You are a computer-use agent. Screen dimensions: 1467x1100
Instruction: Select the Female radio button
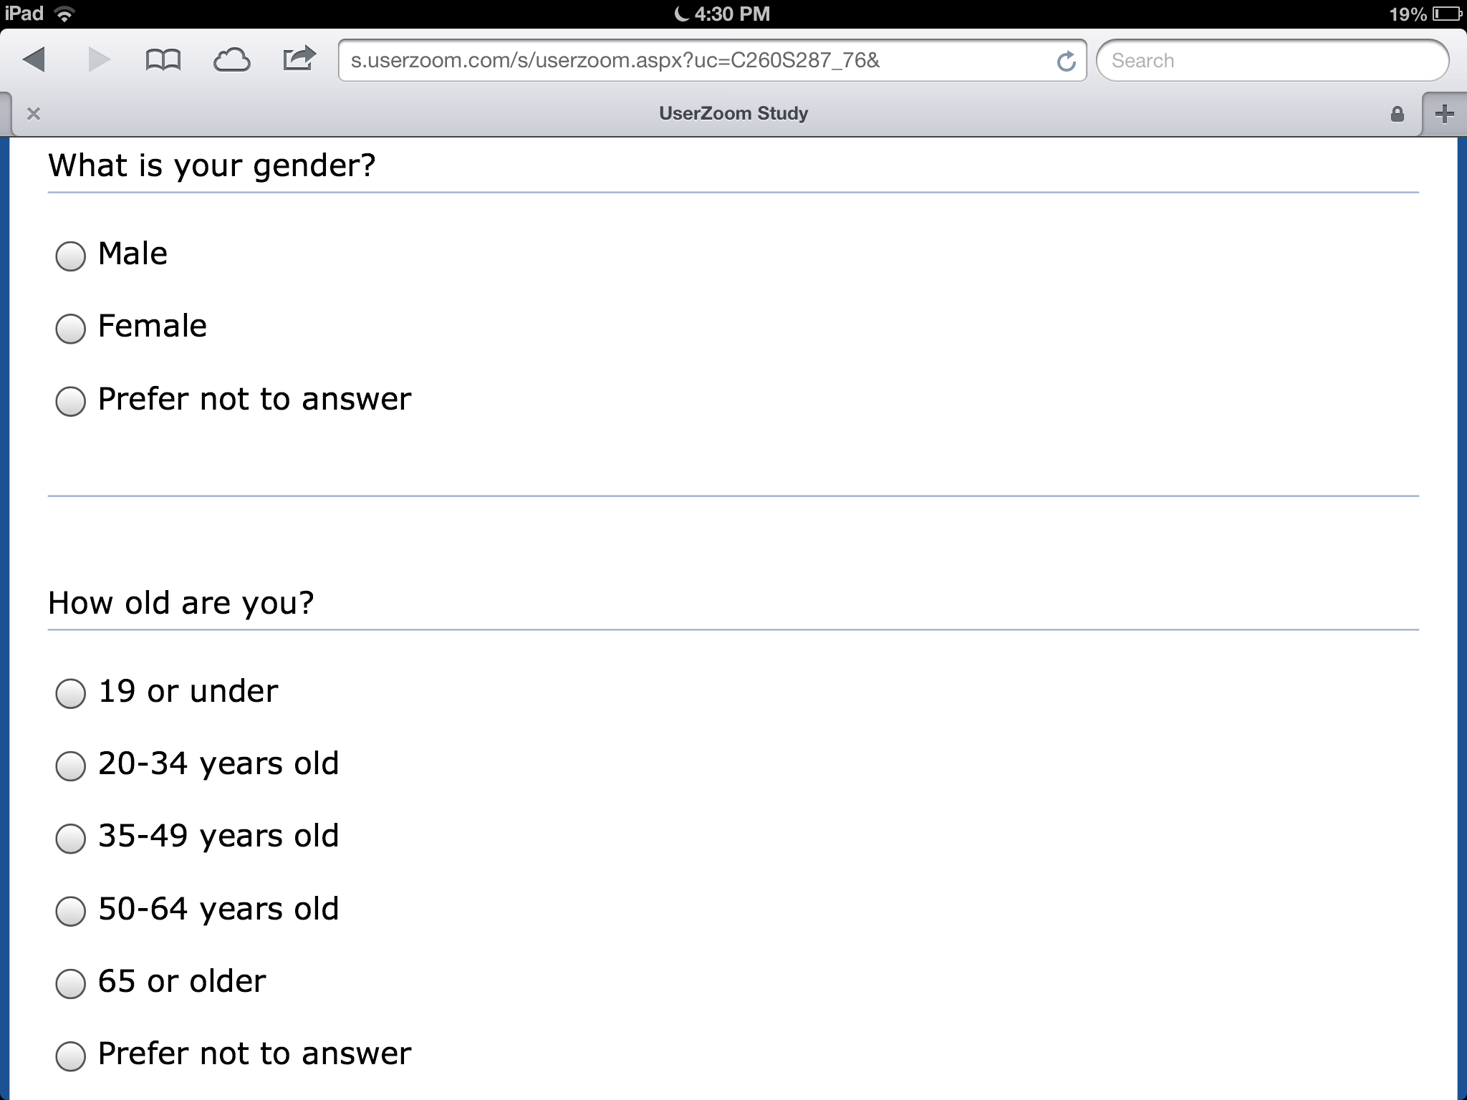[x=70, y=329]
